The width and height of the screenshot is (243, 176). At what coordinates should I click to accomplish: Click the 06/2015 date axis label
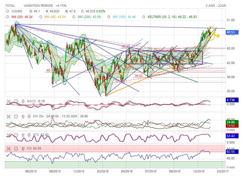click(x=31, y=171)
